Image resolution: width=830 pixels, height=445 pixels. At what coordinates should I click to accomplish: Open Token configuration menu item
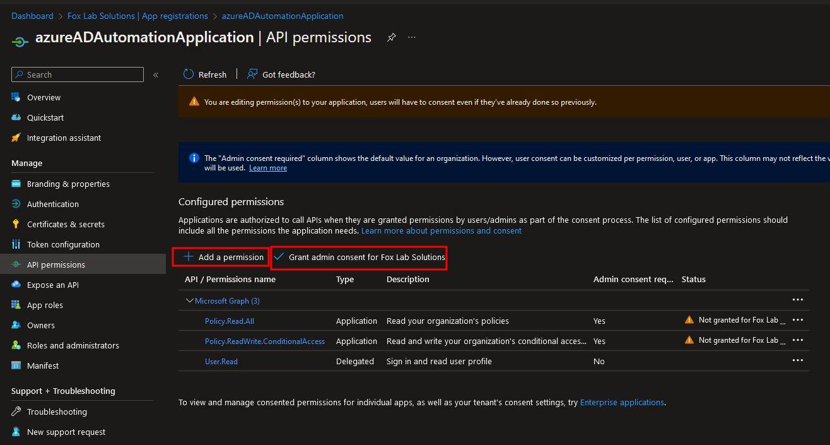coord(63,244)
